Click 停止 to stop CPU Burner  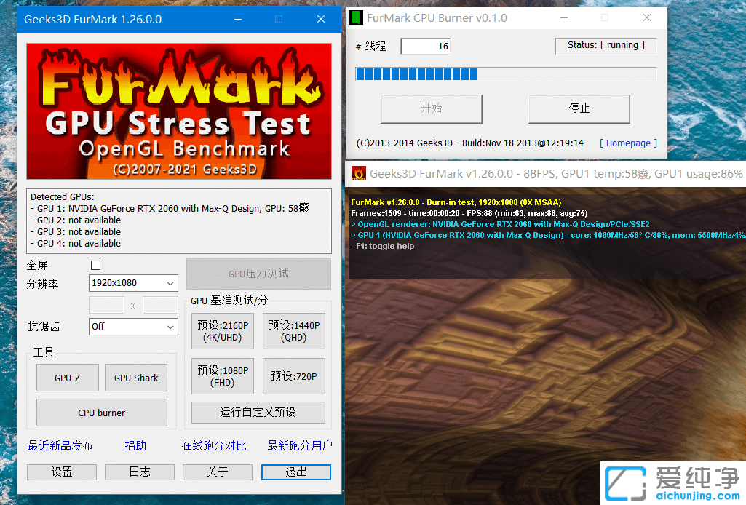[x=579, y=108]
